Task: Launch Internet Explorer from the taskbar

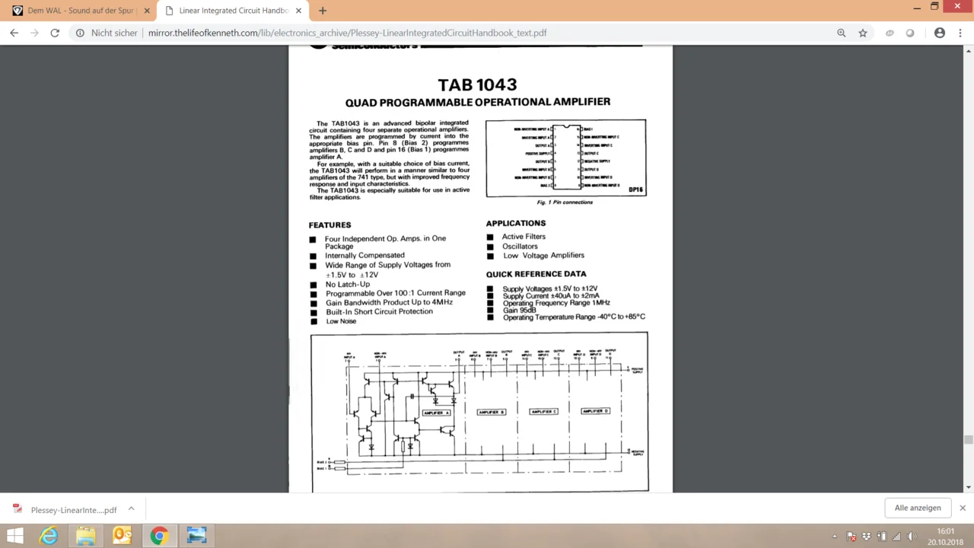Action: coord(49,536)
